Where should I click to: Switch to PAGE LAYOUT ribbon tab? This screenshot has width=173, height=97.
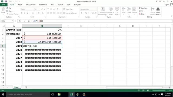point(31,5)
